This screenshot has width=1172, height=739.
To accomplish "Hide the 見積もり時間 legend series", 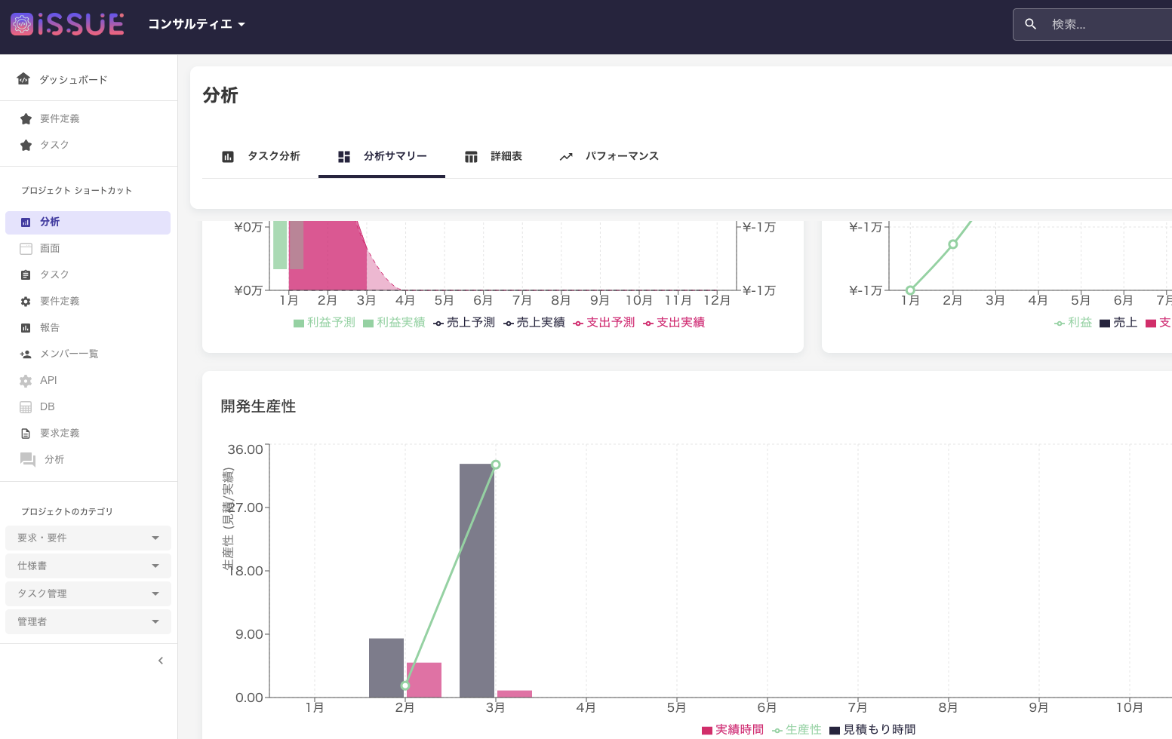I will 872,729.
